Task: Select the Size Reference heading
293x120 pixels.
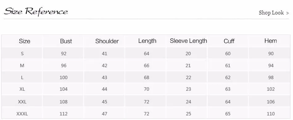Action: coord(36,11)
